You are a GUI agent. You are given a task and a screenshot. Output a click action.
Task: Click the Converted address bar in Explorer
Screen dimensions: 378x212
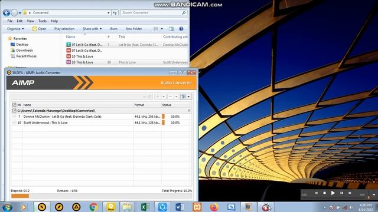pyautogui.click(x=66, y=13)
